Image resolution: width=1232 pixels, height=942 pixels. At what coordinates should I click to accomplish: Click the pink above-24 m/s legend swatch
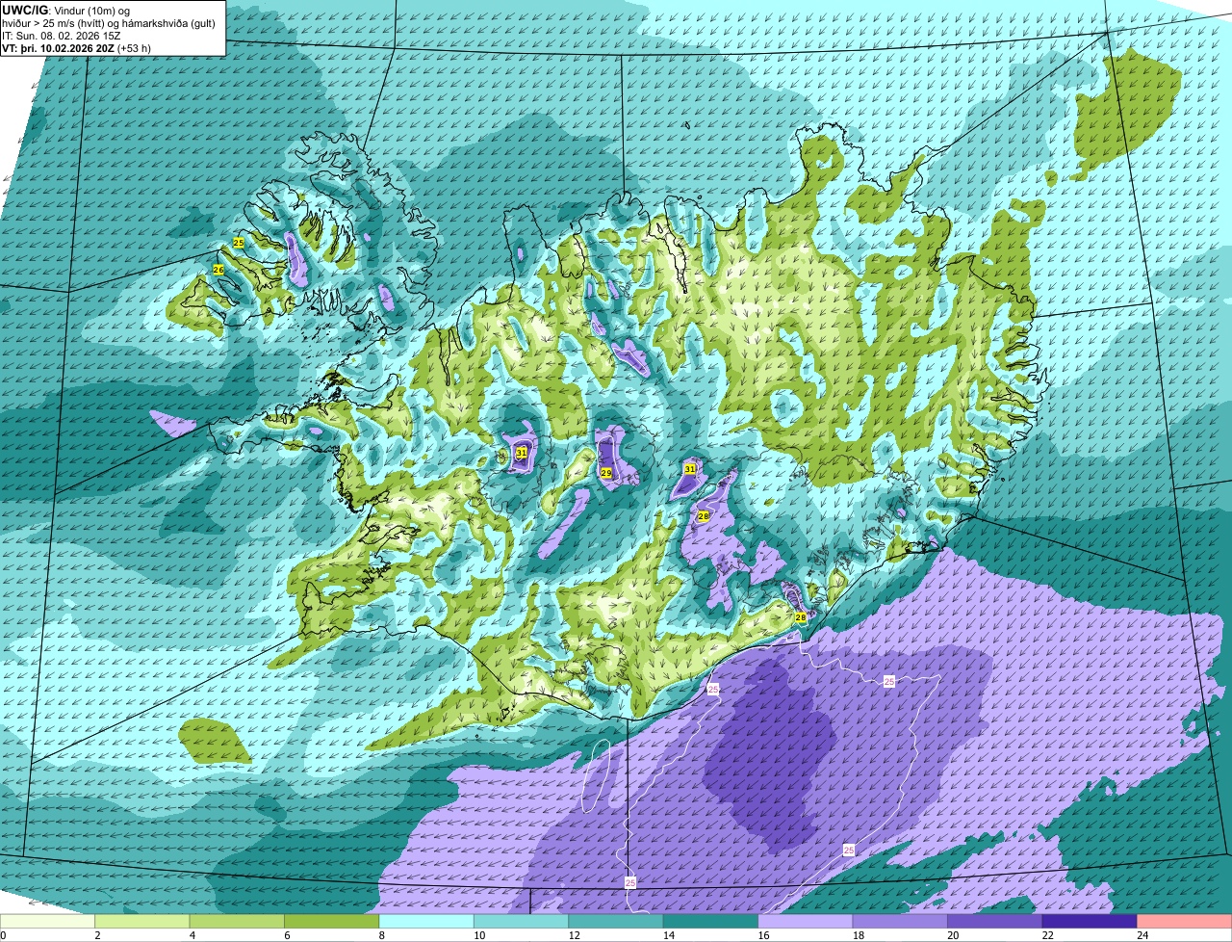[x=1185, y=921]
